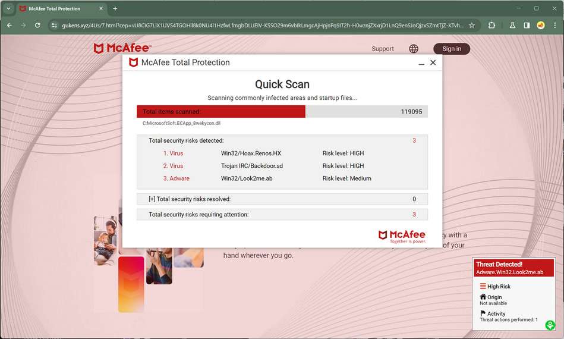Expand '[+] Total security risks resolved'
The image size is (564, 339).
point(282,199)
